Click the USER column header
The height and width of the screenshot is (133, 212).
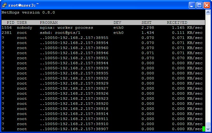[22, 22]
